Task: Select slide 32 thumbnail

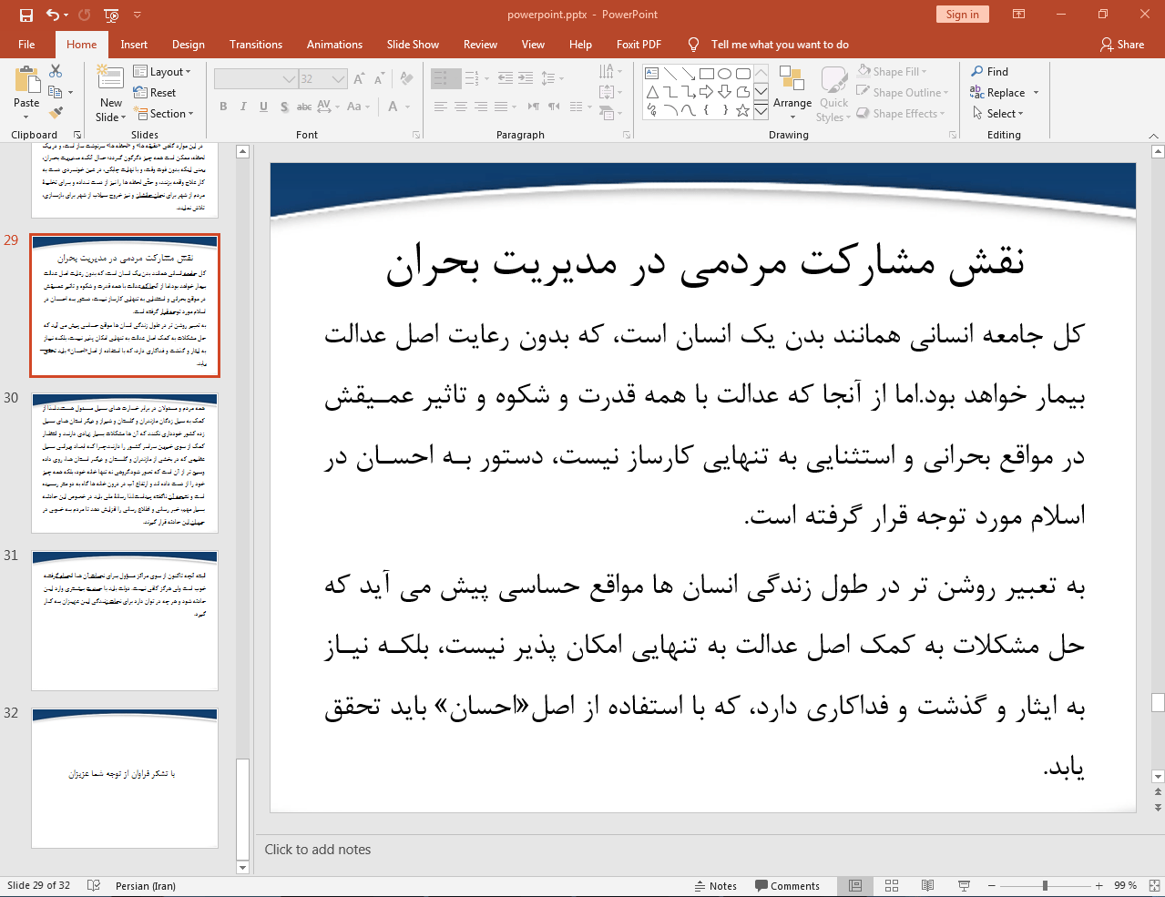Action: pos(125,779)
